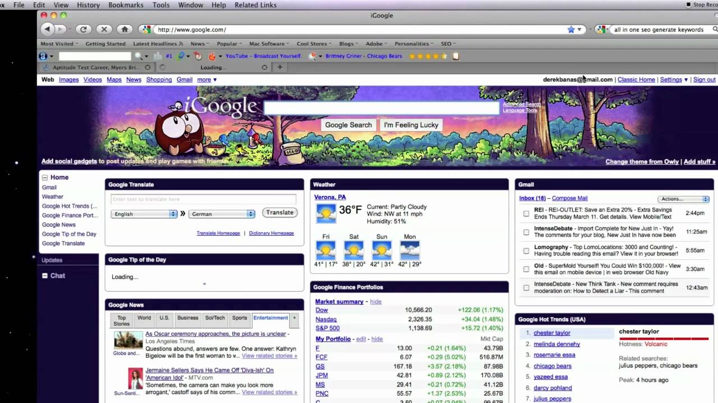The width and height of the screenshot is (718, 403).
Task: Click the translate text input field
Action: pos(203,199)
